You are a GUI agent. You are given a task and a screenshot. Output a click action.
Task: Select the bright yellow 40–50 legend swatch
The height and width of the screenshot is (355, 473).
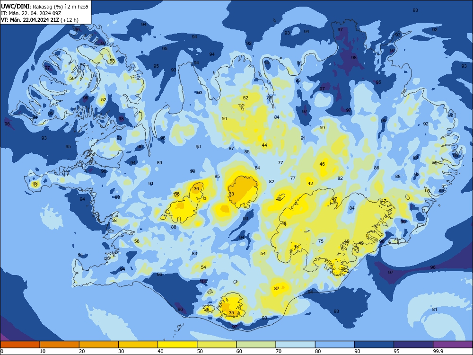pos(177,345)
